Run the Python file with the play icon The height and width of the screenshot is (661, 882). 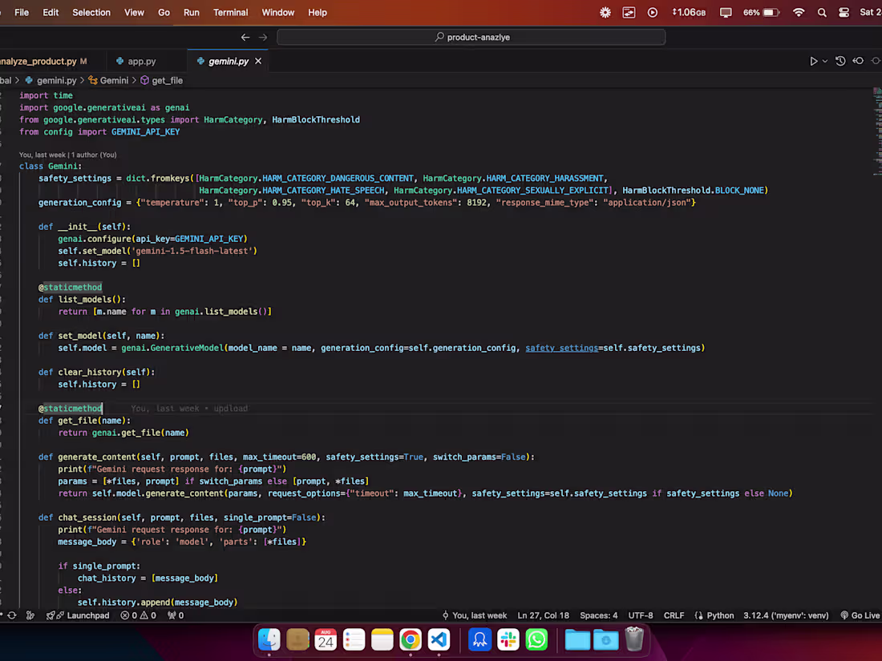813,61
